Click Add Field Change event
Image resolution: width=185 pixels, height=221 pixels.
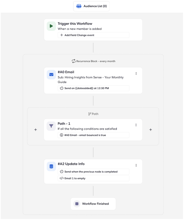(x=94, y=35)
